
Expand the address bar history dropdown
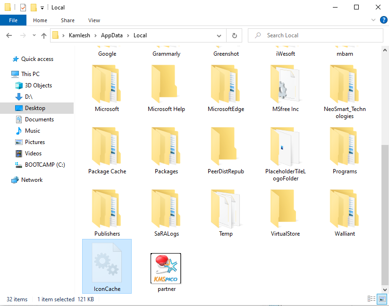(219, 35)
